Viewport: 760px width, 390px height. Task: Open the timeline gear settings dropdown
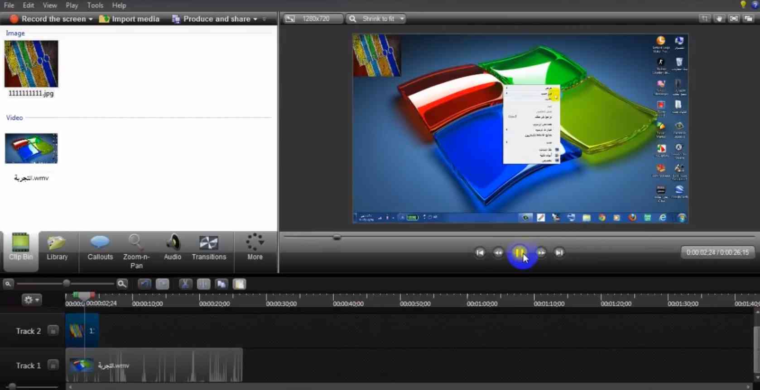tap(32, 300)
